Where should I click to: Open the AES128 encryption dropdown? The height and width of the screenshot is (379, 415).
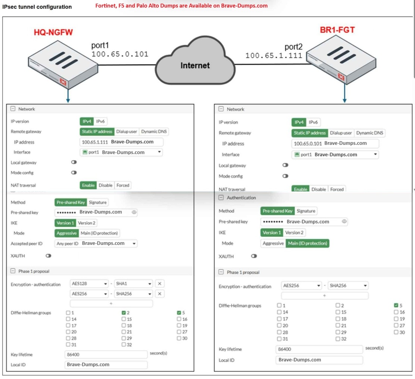[x=89, y=284]
